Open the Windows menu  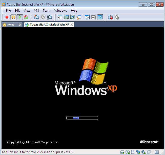(x=60, y=11)
